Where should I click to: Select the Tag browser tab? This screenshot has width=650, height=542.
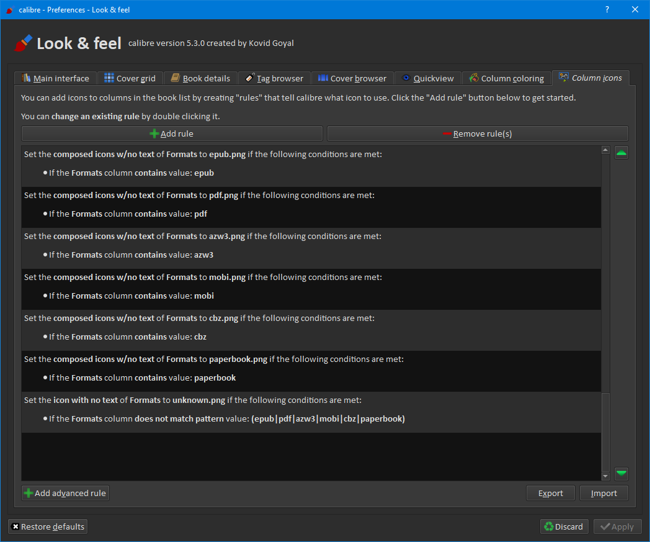pyautogui.click(x=274, y=78)
